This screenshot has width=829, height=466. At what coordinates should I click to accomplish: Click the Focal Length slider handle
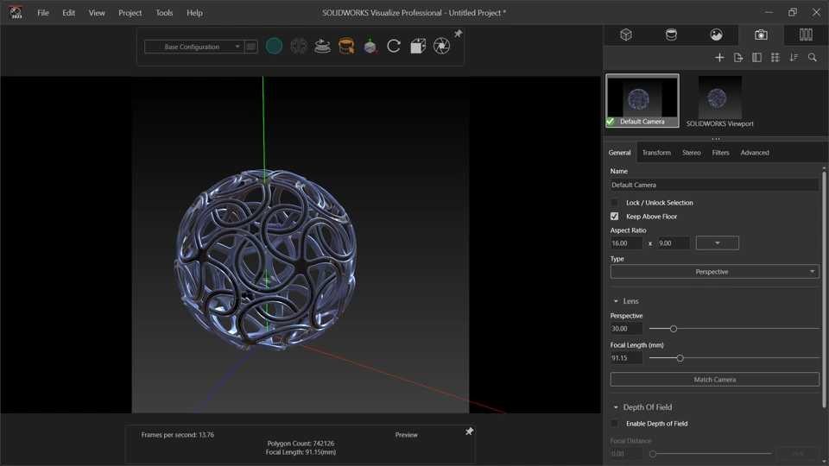tap(680, 358)
